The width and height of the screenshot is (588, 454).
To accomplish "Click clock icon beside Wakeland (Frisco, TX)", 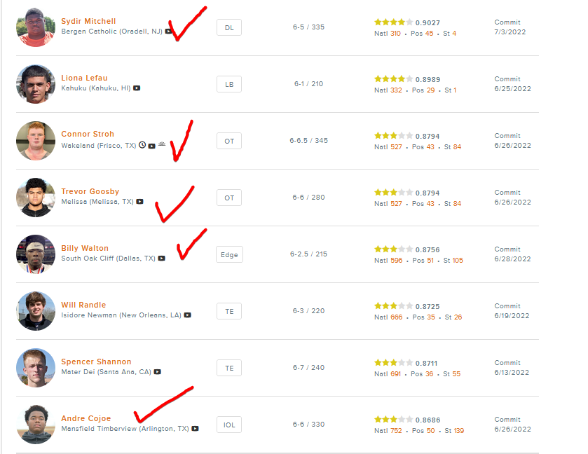I will click(142, 146).
